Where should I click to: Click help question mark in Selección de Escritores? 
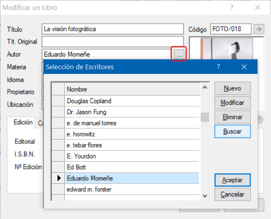[x=219, y=67]
